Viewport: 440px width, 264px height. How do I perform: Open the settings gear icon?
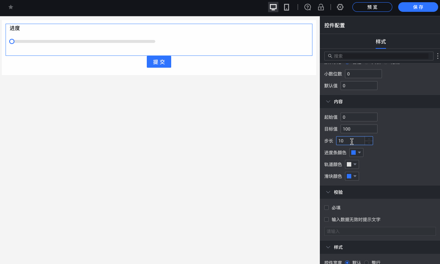pyautogui.click(x=340, y=7)
